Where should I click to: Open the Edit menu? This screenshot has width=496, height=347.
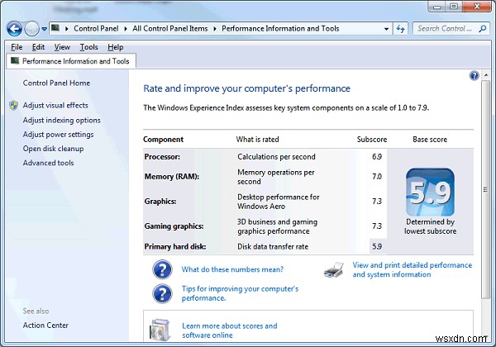[x=38, y=47]
